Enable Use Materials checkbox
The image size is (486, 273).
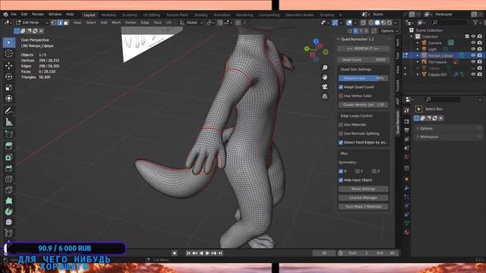tap(341, 124)
